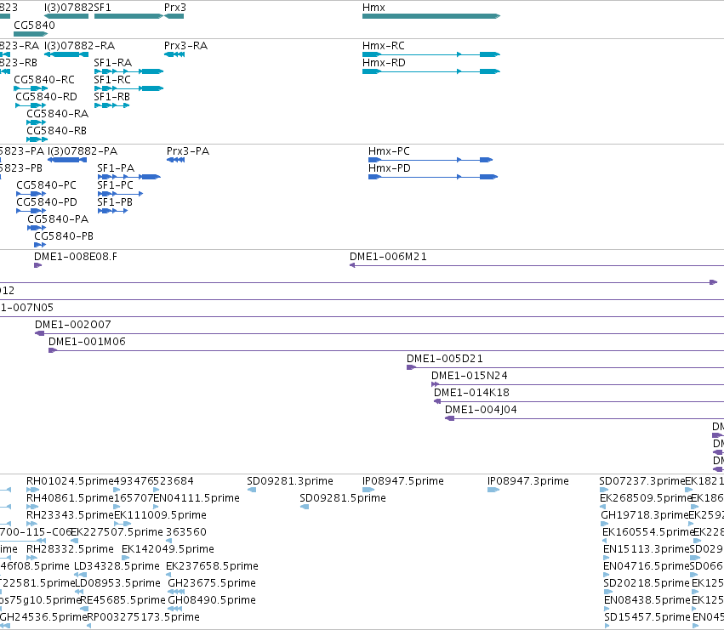This screenshot has height=630, width=724.
Task: Select the Hmx-RD transcript label
Action: [x=384, y=62]
